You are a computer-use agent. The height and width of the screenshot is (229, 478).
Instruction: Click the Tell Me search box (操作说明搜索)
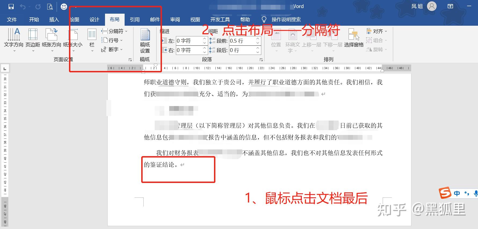[286, 19]
